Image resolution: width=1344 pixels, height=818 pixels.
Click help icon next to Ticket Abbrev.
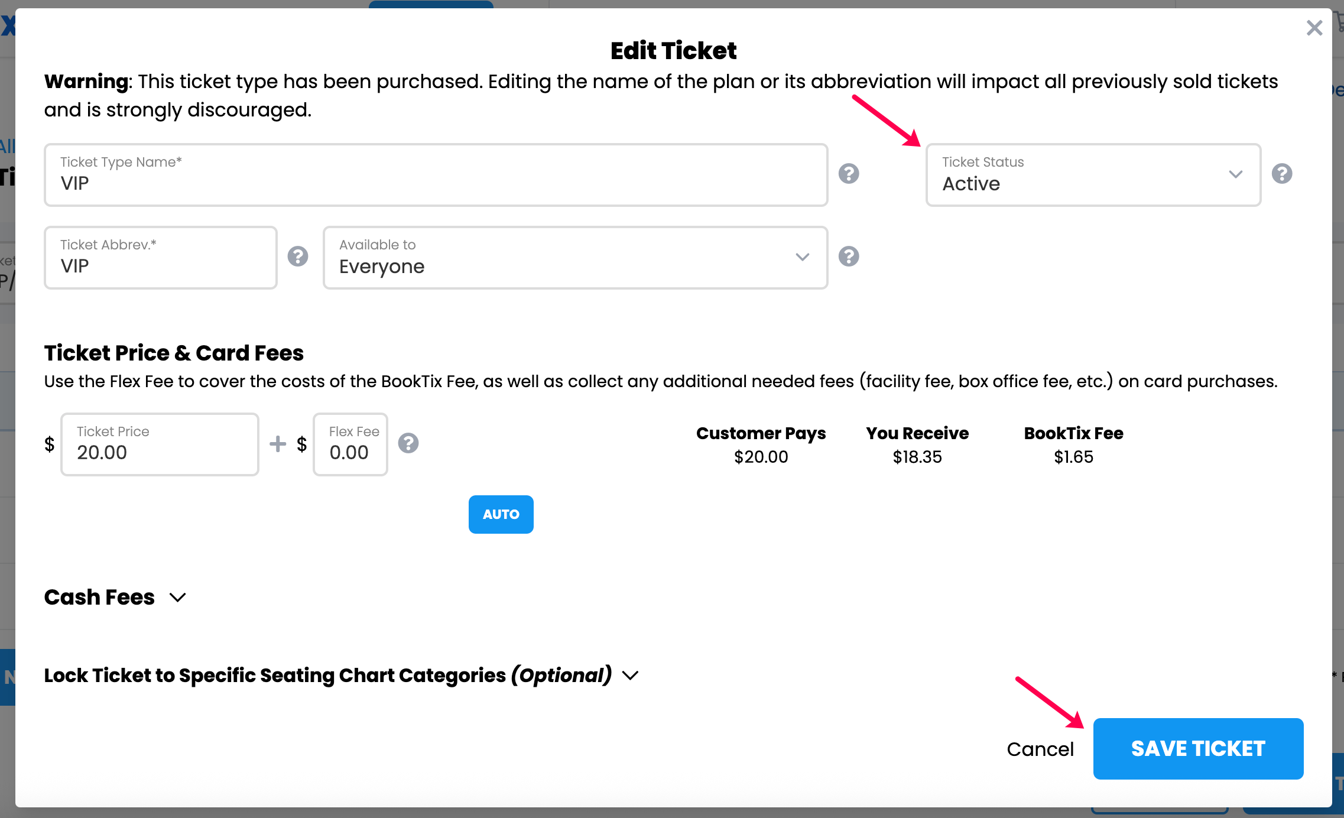(x=298, y=257)
